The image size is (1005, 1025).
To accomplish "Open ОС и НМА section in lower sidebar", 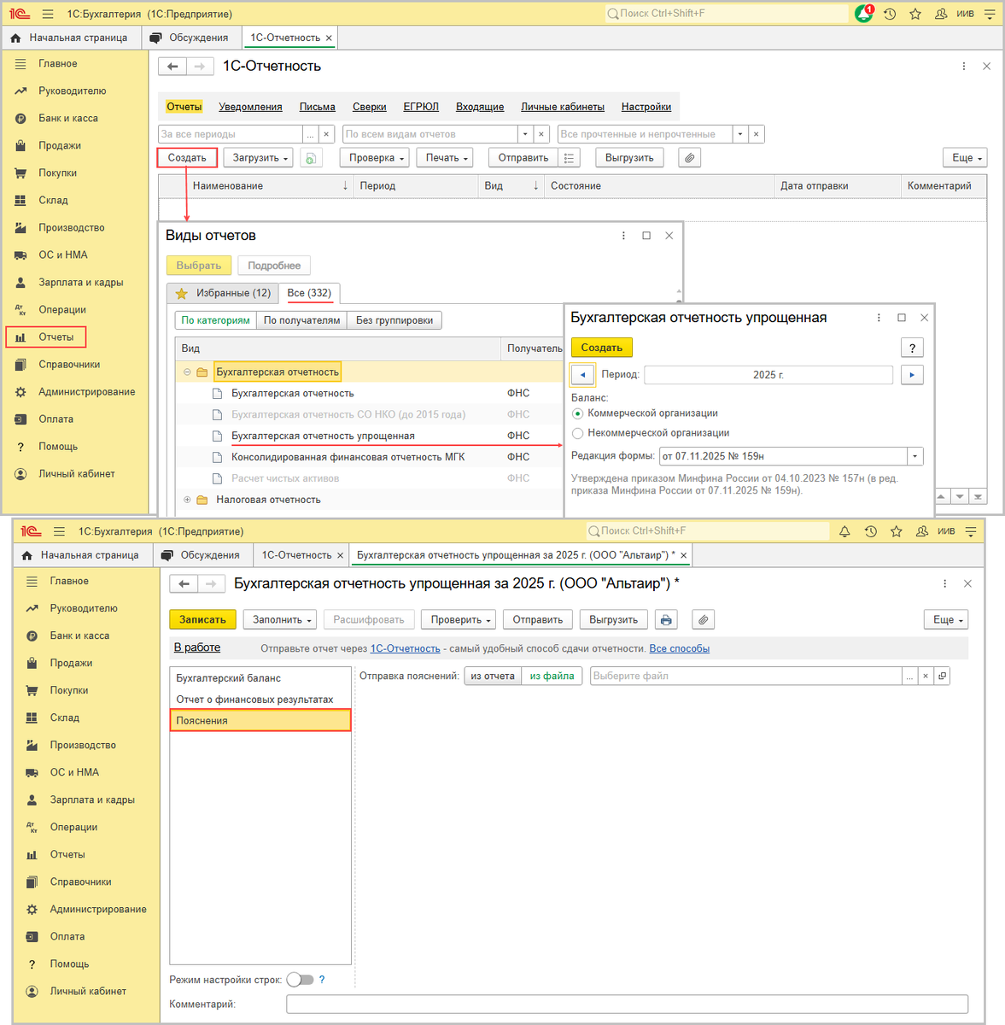I will point(74,772).
